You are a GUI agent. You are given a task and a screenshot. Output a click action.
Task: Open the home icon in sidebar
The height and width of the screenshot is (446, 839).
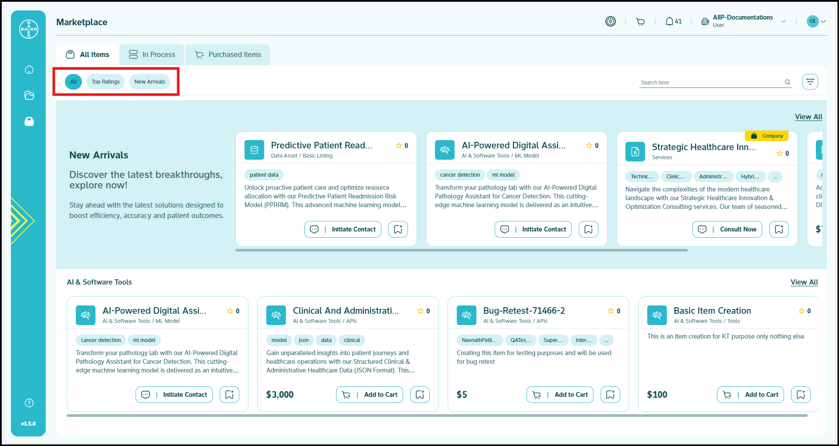29,70
